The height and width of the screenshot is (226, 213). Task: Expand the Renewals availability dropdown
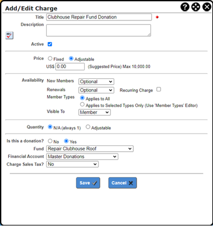96,90
